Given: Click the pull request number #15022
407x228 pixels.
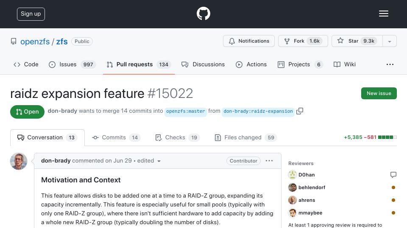Looking at the screenshot, I should [170, 94].
